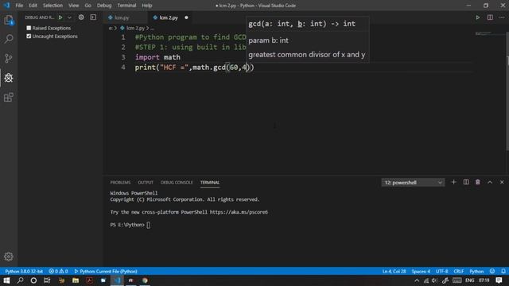Open the Terminal menu
Screen dimensions: 509x286
(126, 6)
